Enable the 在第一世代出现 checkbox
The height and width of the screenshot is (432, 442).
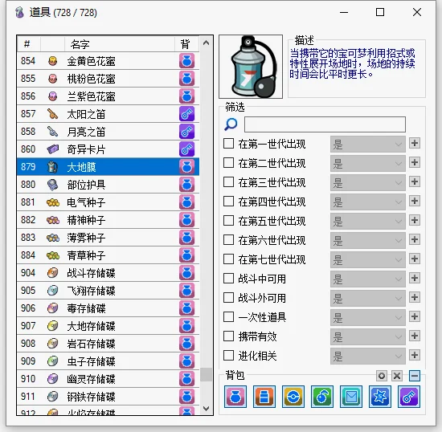228,144
